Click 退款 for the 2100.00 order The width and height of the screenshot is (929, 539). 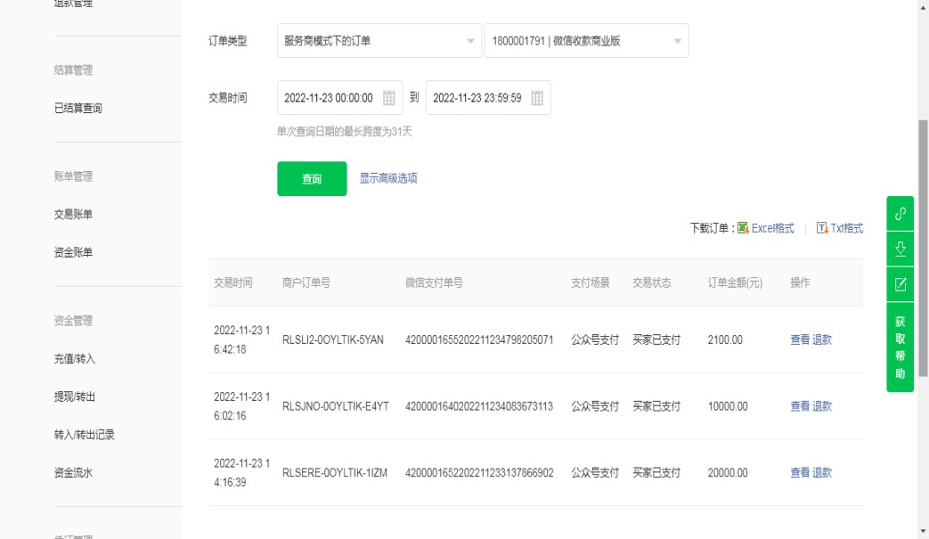tap(822, 339)
